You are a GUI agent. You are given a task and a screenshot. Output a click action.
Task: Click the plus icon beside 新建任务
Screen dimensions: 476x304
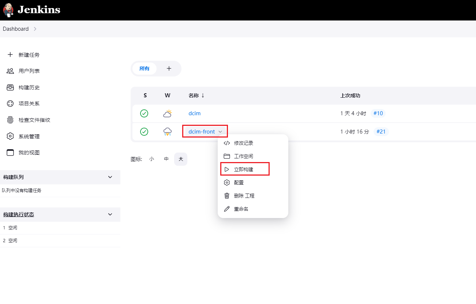tap(10, 55)
